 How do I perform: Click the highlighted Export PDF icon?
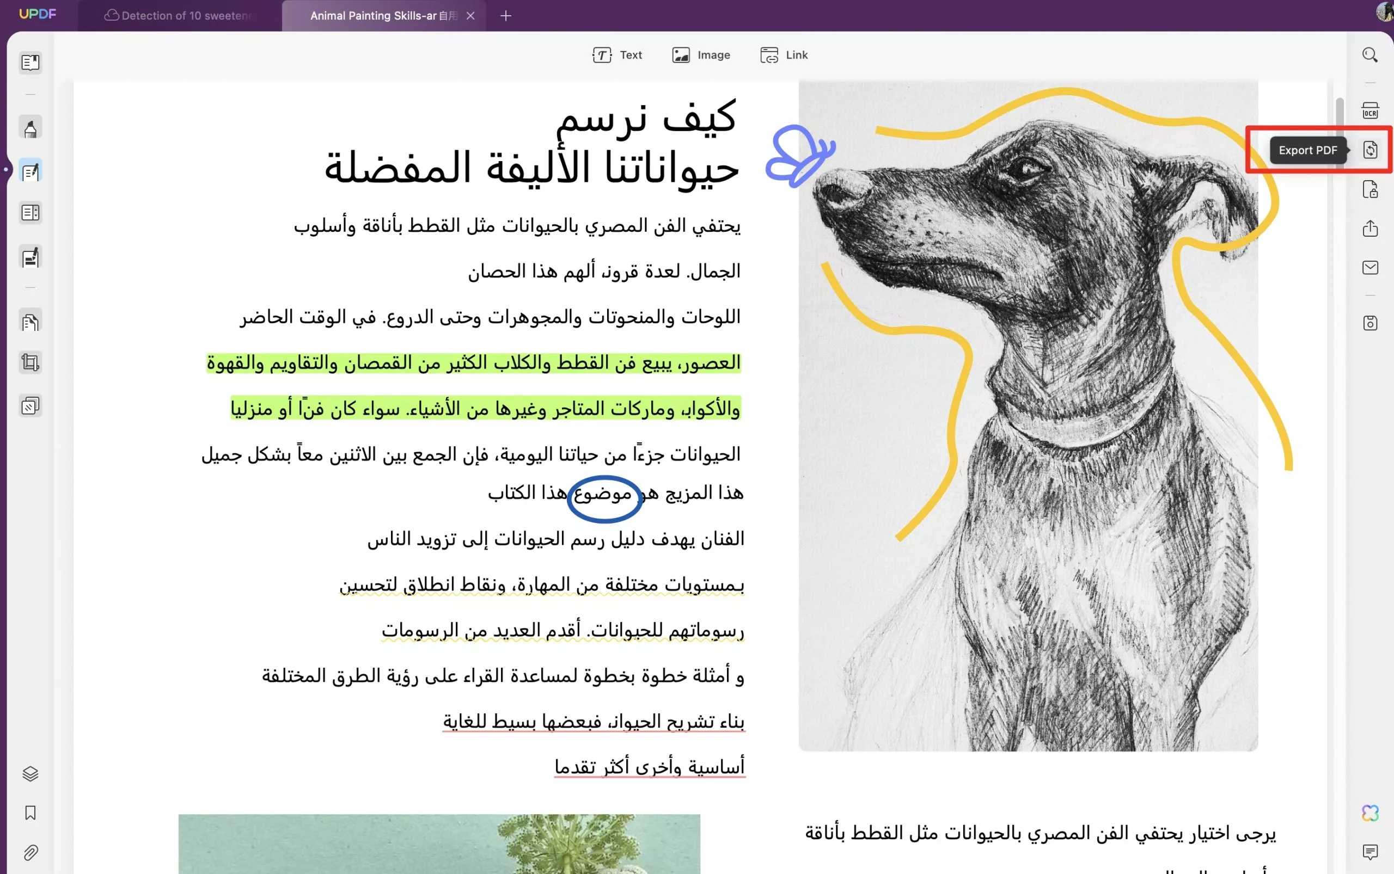point(1369,149)
